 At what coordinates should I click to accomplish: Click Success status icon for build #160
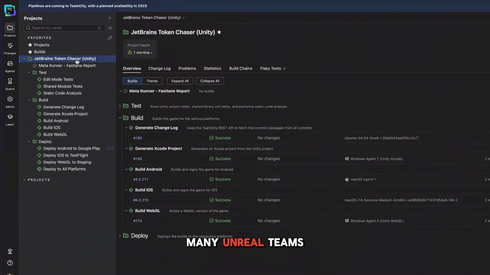click(x=212, y=138)
